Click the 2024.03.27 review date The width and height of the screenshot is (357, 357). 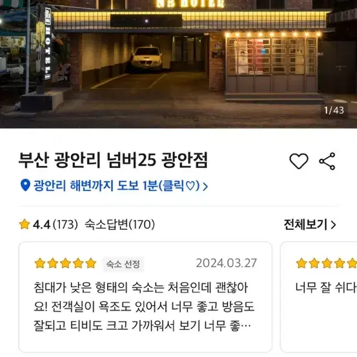pyautogui.click(x=227, y=263)
